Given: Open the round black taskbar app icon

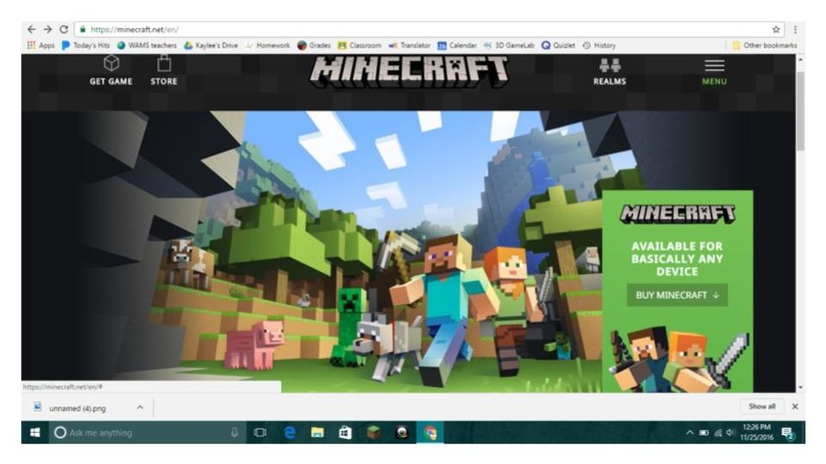Looking at the screenshot, I should pos(402,433).
